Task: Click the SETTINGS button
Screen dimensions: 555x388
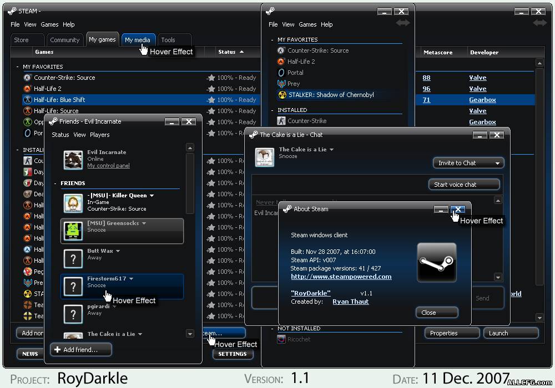Action: 233,354
